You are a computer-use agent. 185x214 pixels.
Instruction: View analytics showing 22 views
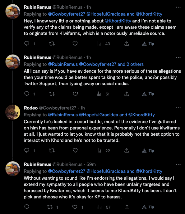point(103,151)
